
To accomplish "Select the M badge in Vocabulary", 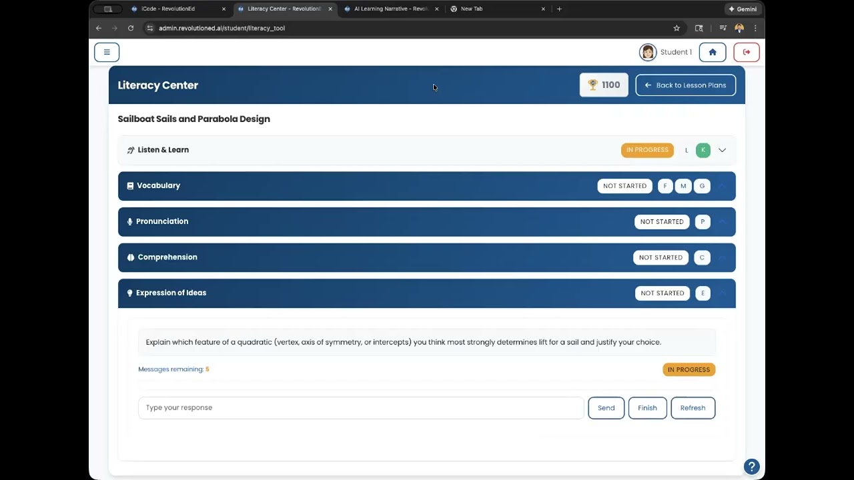I will tap(683, 186).
